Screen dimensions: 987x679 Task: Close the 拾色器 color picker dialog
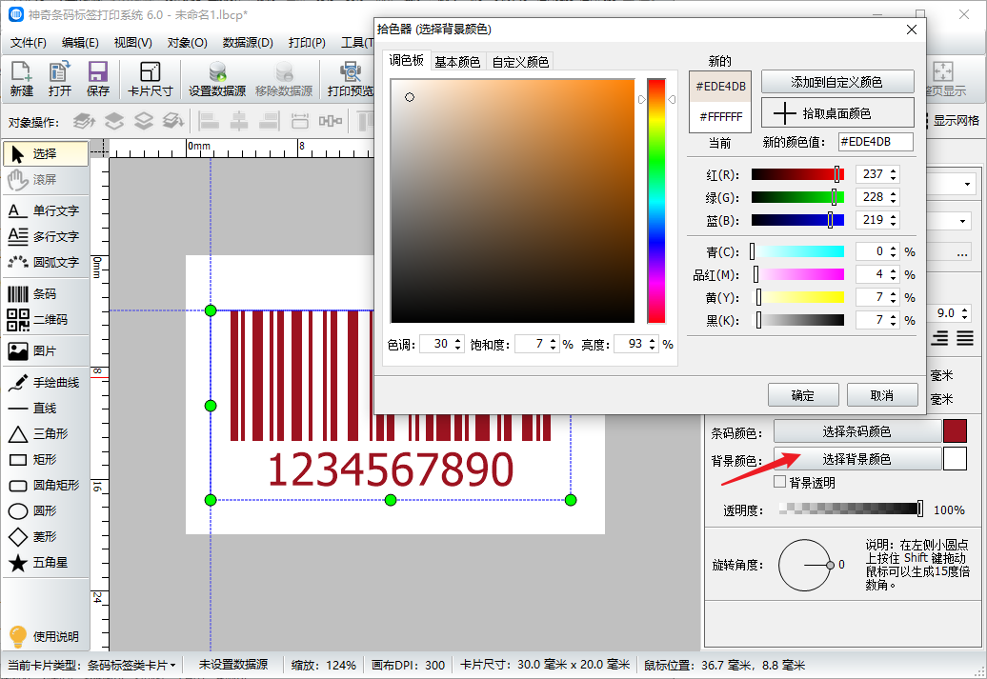911,30
